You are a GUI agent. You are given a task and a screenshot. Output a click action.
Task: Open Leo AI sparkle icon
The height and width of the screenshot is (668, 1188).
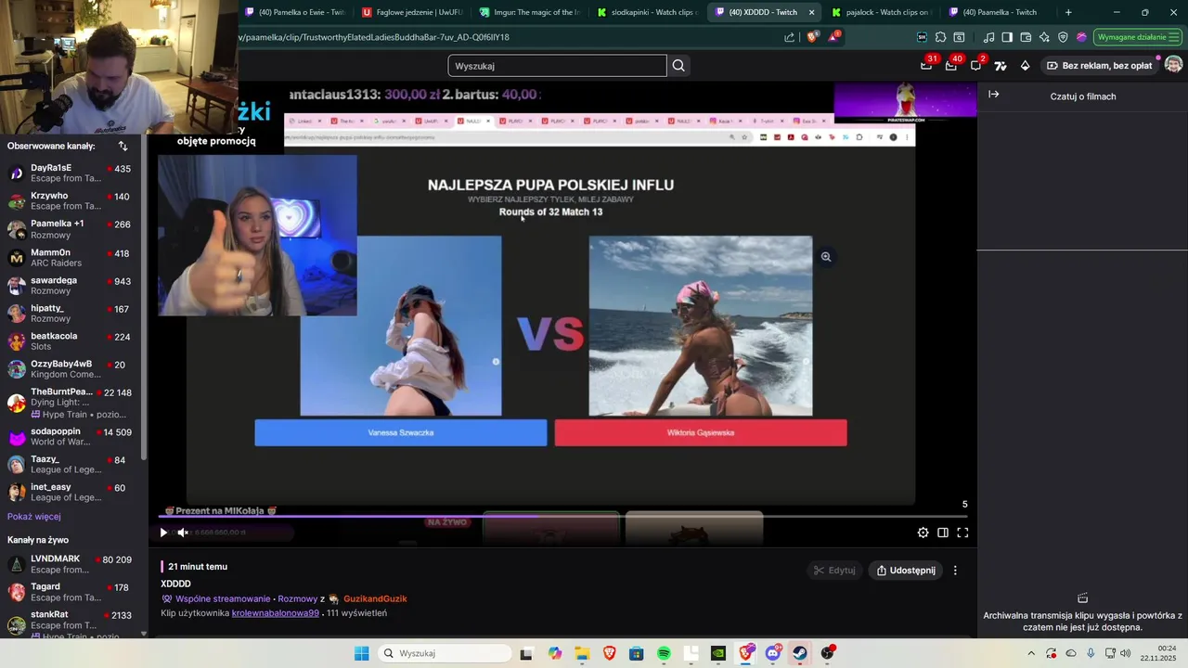tap(1044, 37)
